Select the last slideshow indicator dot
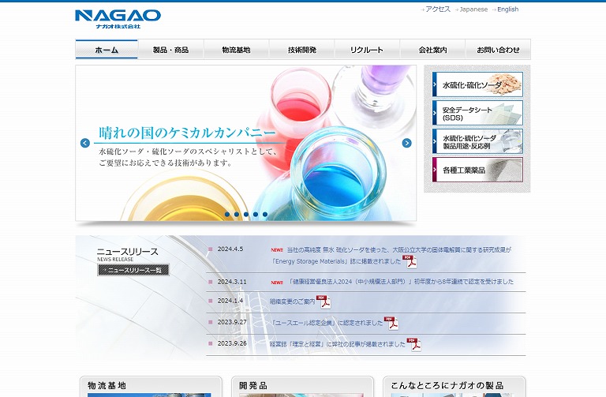The width and height of the screenshot is (606, 397). pyautogui.click(x=265, y=214)
